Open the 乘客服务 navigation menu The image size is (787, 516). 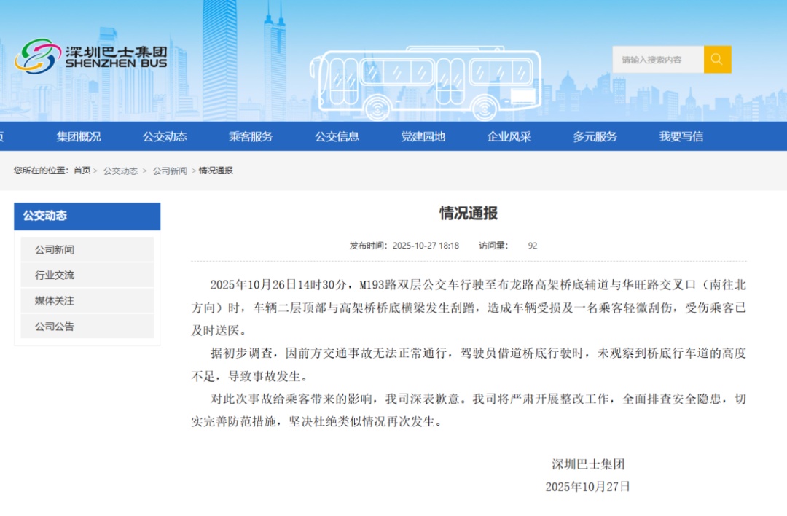coord(250,136)
